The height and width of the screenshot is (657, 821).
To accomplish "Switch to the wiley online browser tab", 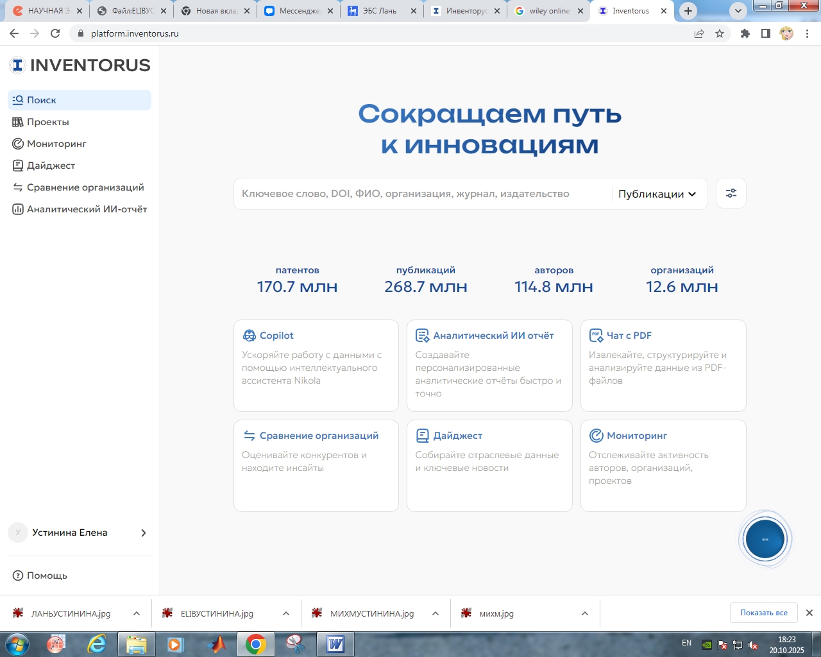I will (548, 11).
